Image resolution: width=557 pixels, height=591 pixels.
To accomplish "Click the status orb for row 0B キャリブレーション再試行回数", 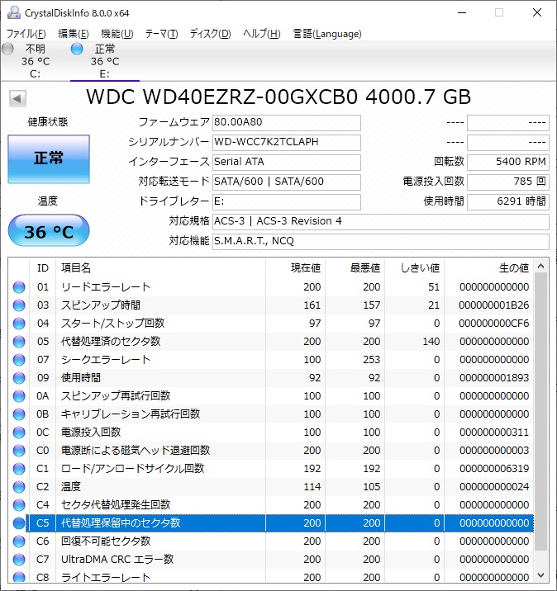I will coord(19,414).
